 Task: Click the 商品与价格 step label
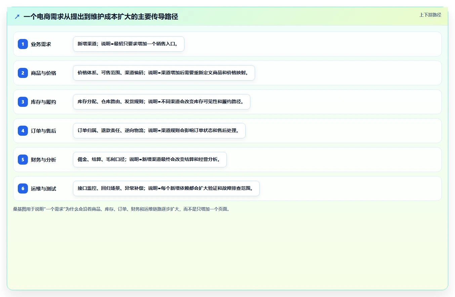pos(44,73)
